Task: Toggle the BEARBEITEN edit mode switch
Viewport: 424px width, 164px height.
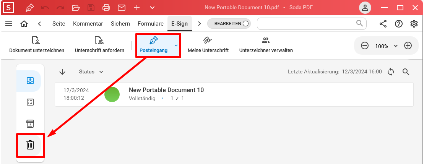Action: point(229,23)
